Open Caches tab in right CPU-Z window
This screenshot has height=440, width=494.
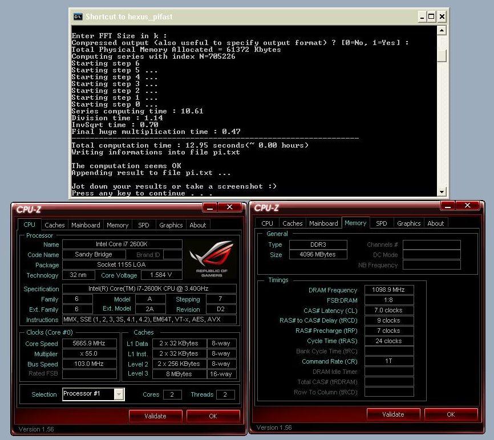(x=293, y=223)
